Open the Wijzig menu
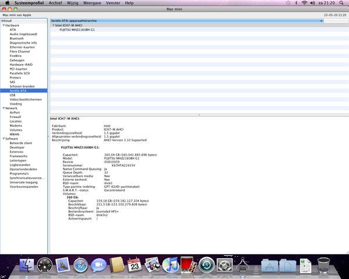 click(x=73, y=3)
